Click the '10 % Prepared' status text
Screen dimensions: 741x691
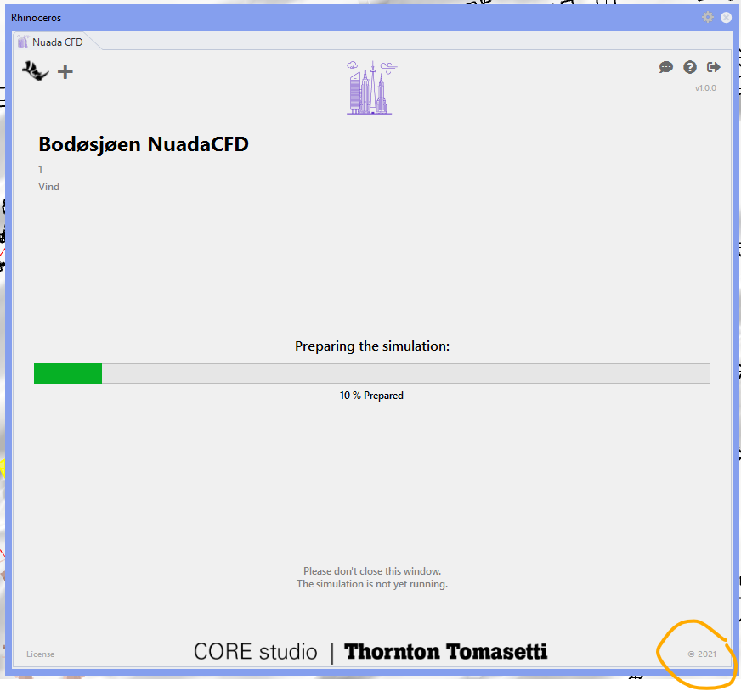[371, 396]
